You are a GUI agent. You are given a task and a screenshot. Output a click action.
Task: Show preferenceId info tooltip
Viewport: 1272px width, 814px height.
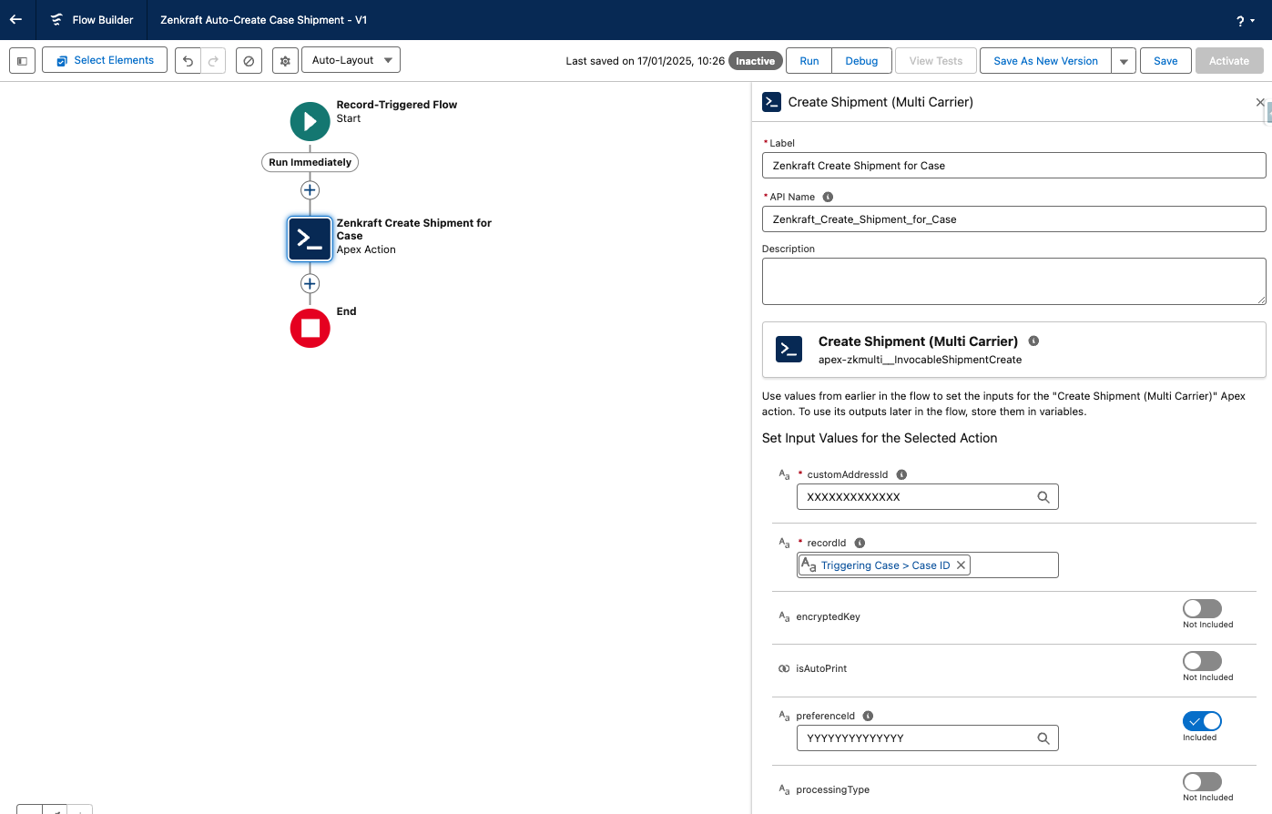(x=868, y=716)
